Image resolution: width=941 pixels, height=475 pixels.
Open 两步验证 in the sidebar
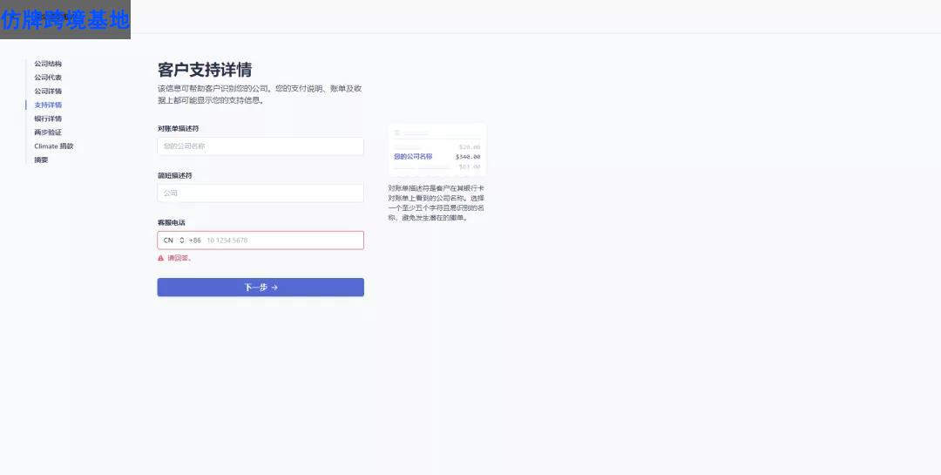pyautogui.click(x=48, y=132)
